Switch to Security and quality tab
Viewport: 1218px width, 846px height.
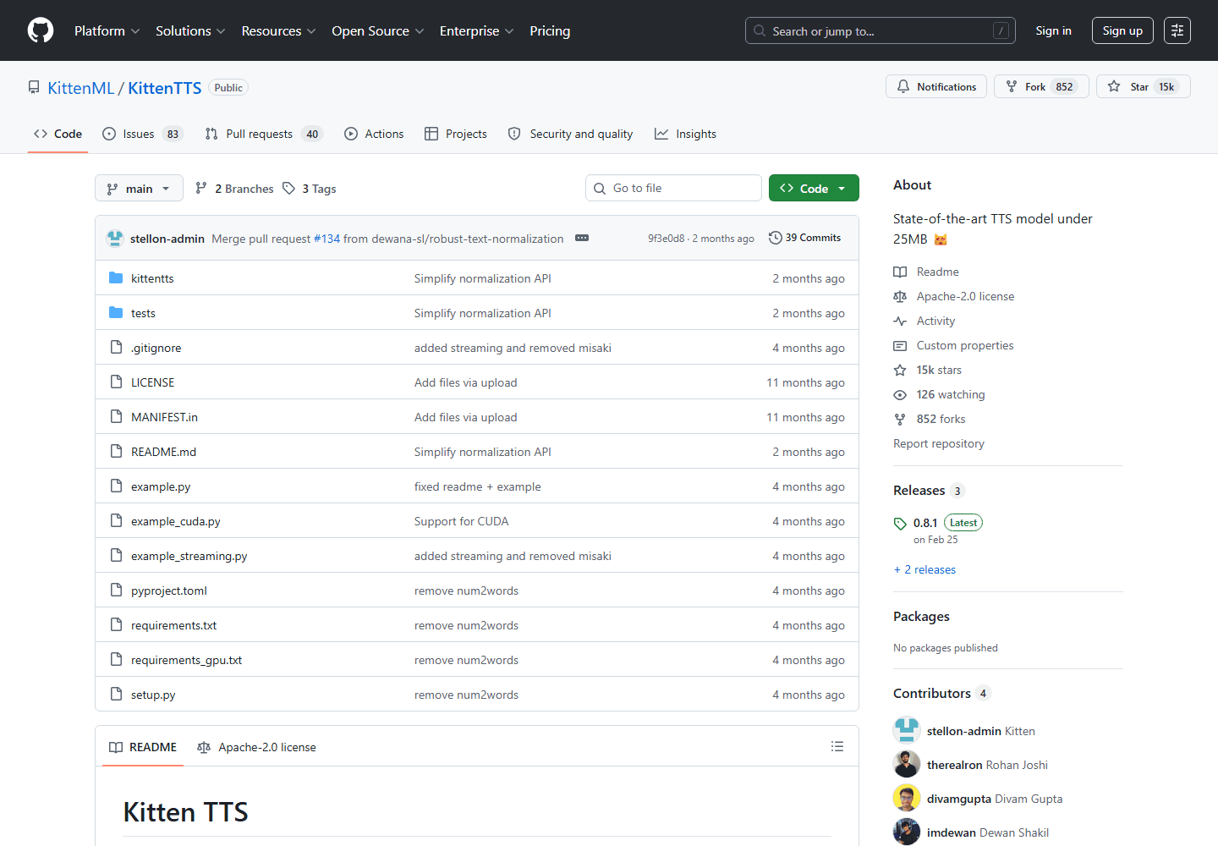tap(570, 134)
